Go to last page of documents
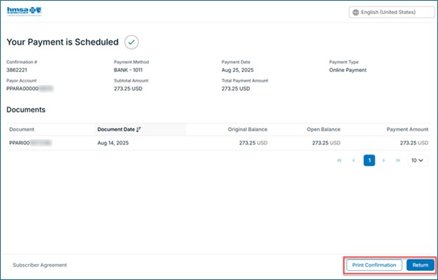Viewport: 438px width, 280px height. 398,160
